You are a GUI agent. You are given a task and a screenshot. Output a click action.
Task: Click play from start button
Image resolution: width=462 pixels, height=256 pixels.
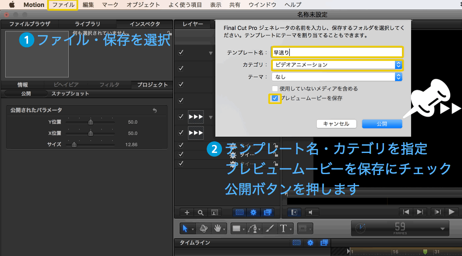click(438, 212)
